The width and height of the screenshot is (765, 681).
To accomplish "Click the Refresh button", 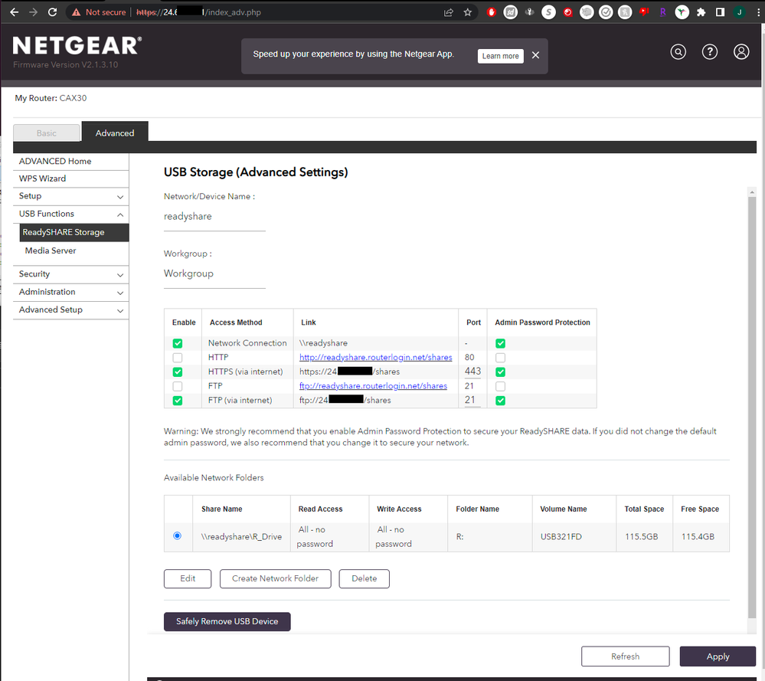I will point(625,656).
